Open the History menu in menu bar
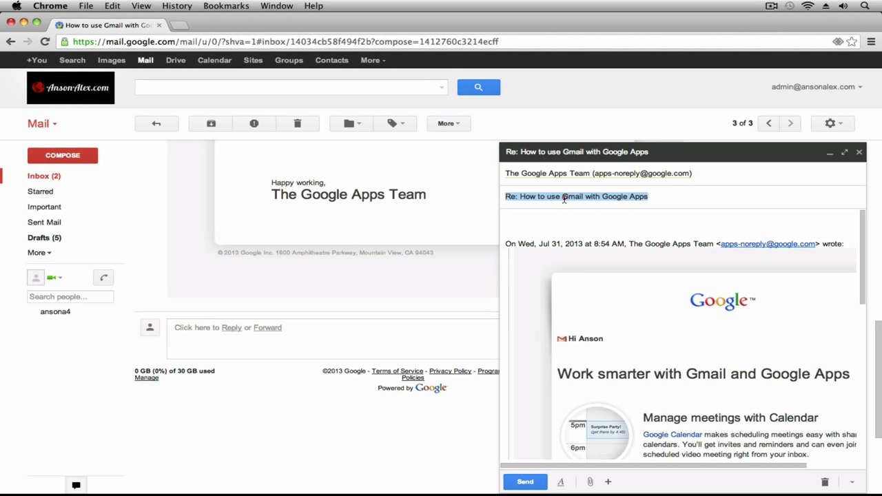 pos(177,6)
